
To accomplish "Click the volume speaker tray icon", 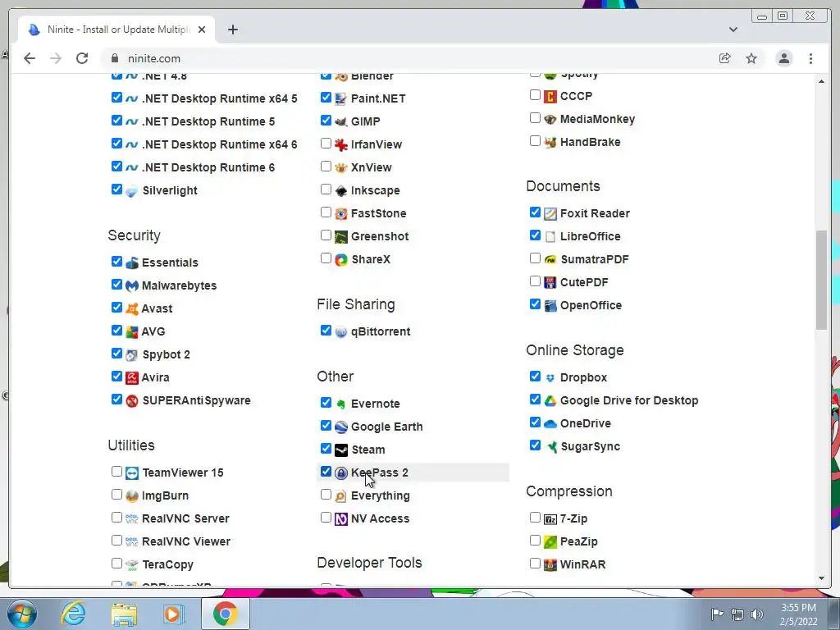I will pos(757,614).
